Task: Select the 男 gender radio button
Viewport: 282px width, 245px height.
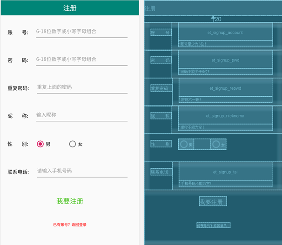Action: (44, 144)
